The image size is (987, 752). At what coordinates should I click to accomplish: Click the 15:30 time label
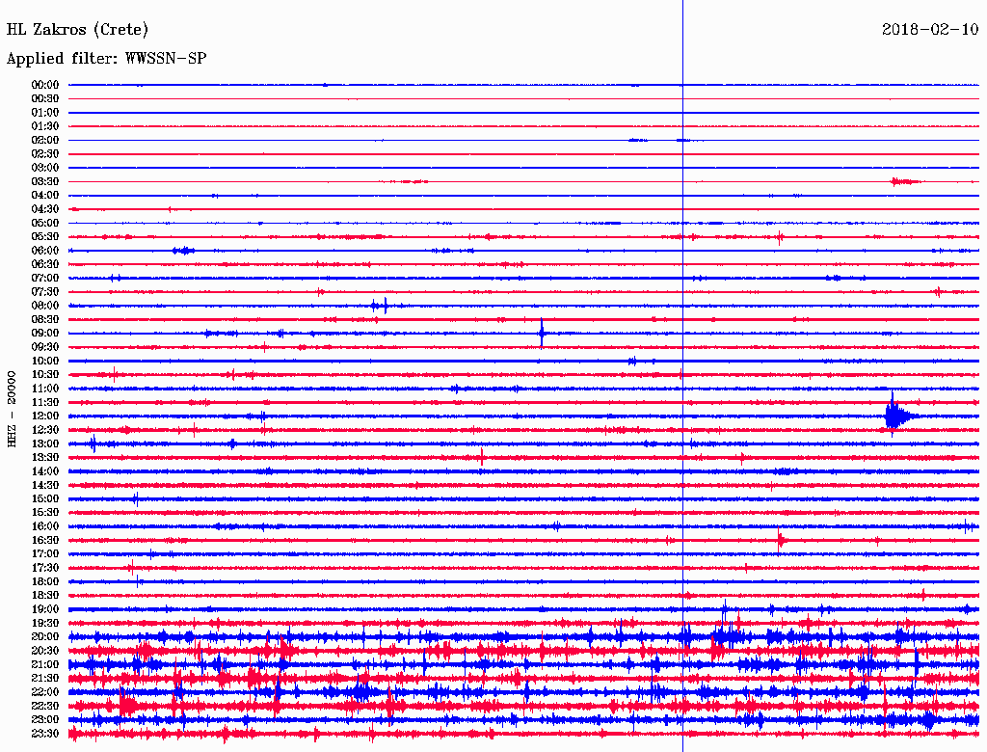point(45,513)
